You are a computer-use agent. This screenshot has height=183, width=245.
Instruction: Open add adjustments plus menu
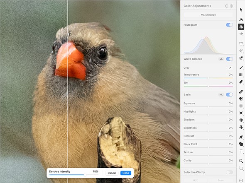(x=231, y=6)
